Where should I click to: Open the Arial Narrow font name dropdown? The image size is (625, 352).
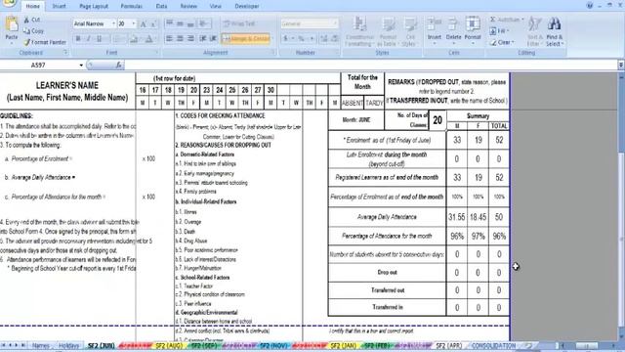[113, 23]
